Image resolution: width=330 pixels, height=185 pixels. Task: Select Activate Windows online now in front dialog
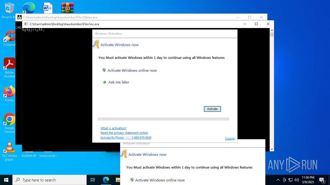click(x=132, y=70)
